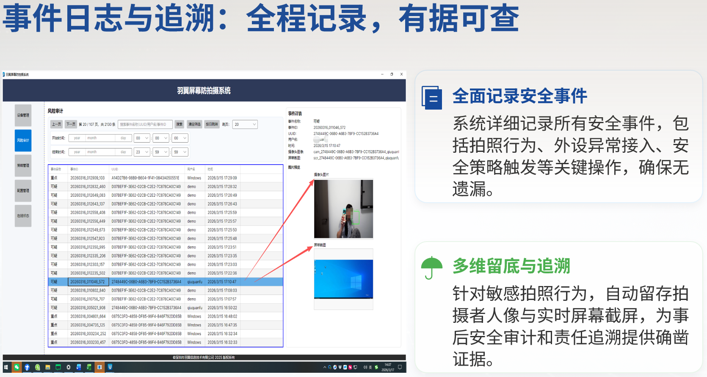Switch to the 设备管理 sidebar tab
This screenshot has height=377, width=707.
[23, 115]
